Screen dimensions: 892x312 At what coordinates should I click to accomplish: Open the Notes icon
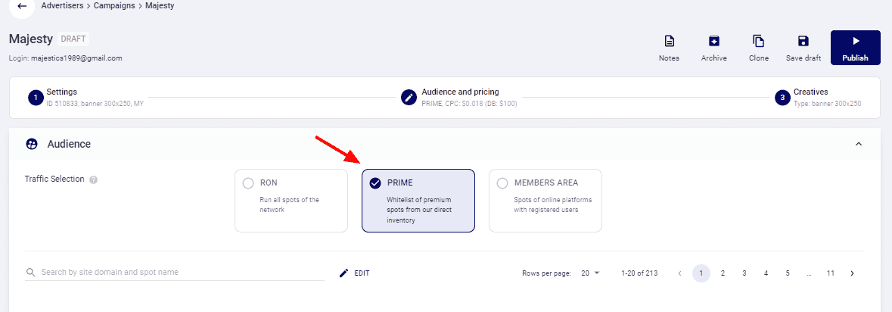point(669,41)
